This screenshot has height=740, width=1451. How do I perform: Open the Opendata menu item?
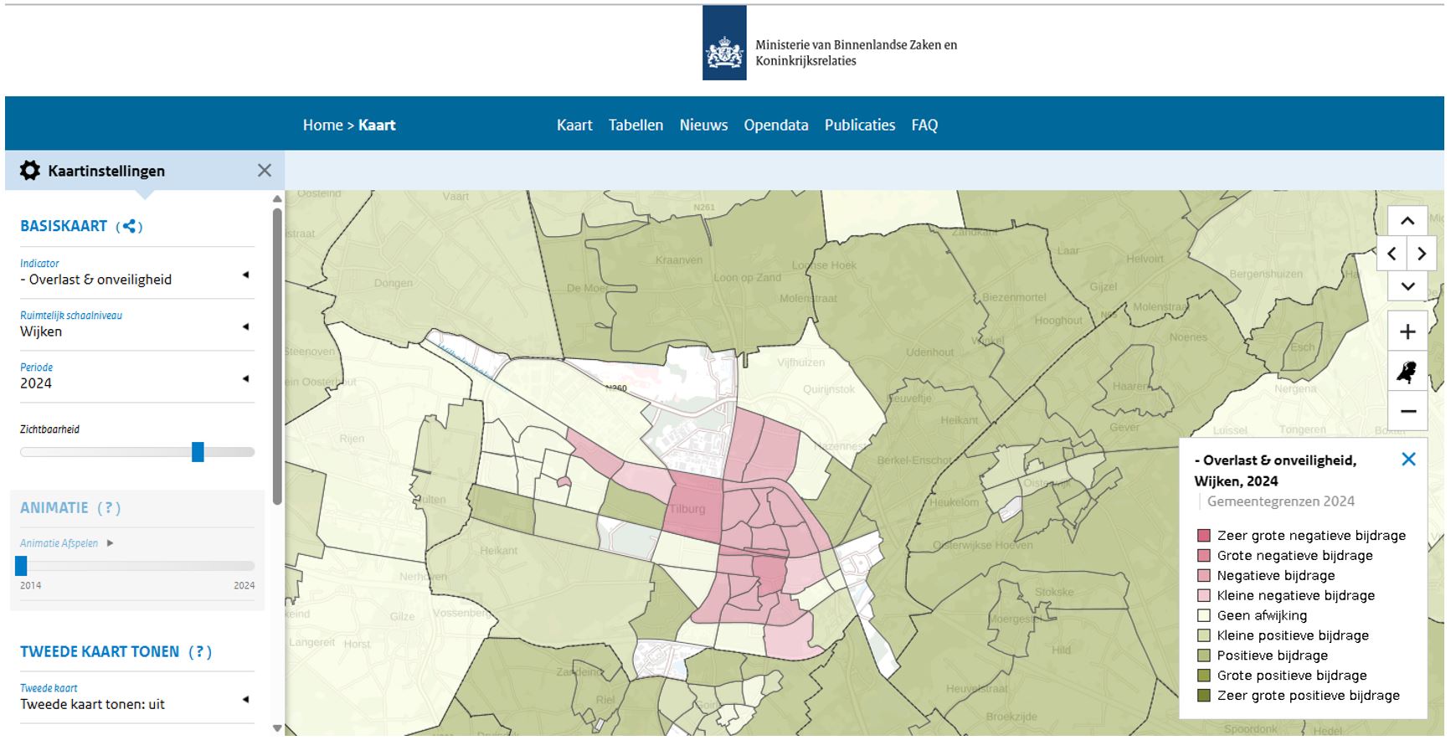(776, 125)
